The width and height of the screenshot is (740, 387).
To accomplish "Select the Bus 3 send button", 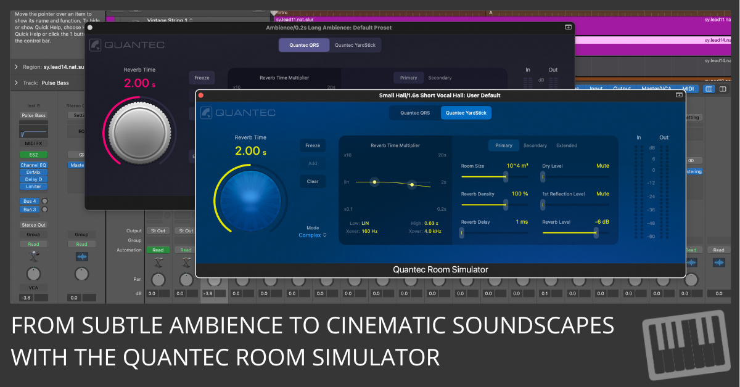I will (x=29, y=210).
